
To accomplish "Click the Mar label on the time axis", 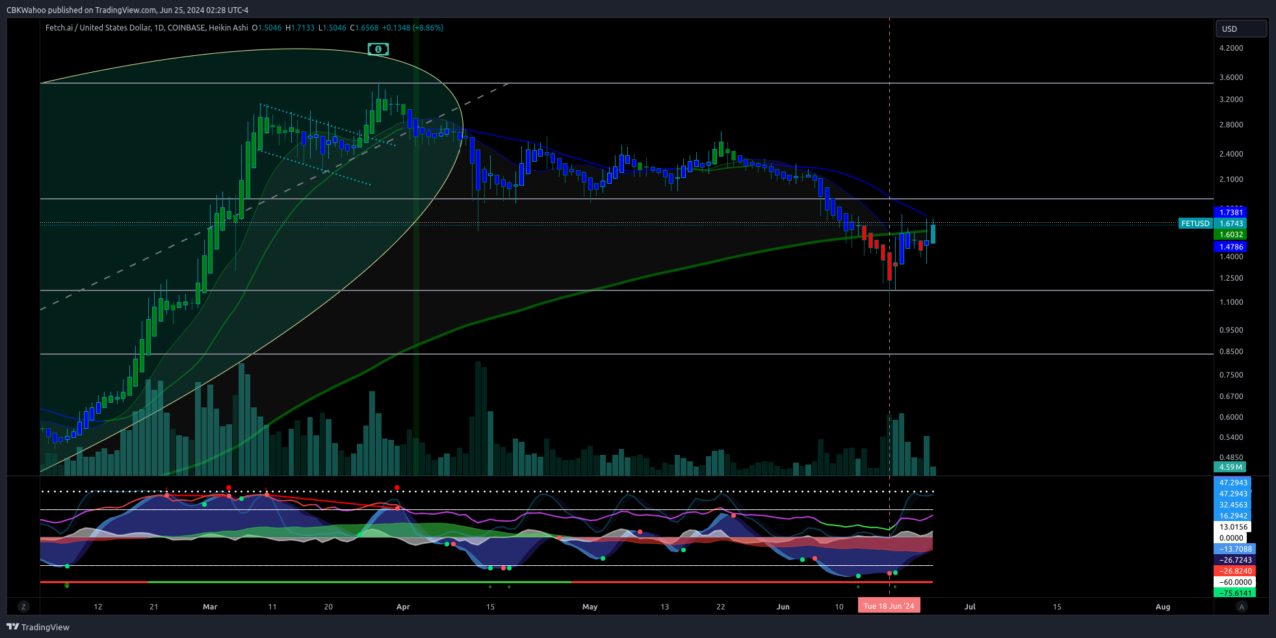I will pyautogui.click(x=210, y=607).
